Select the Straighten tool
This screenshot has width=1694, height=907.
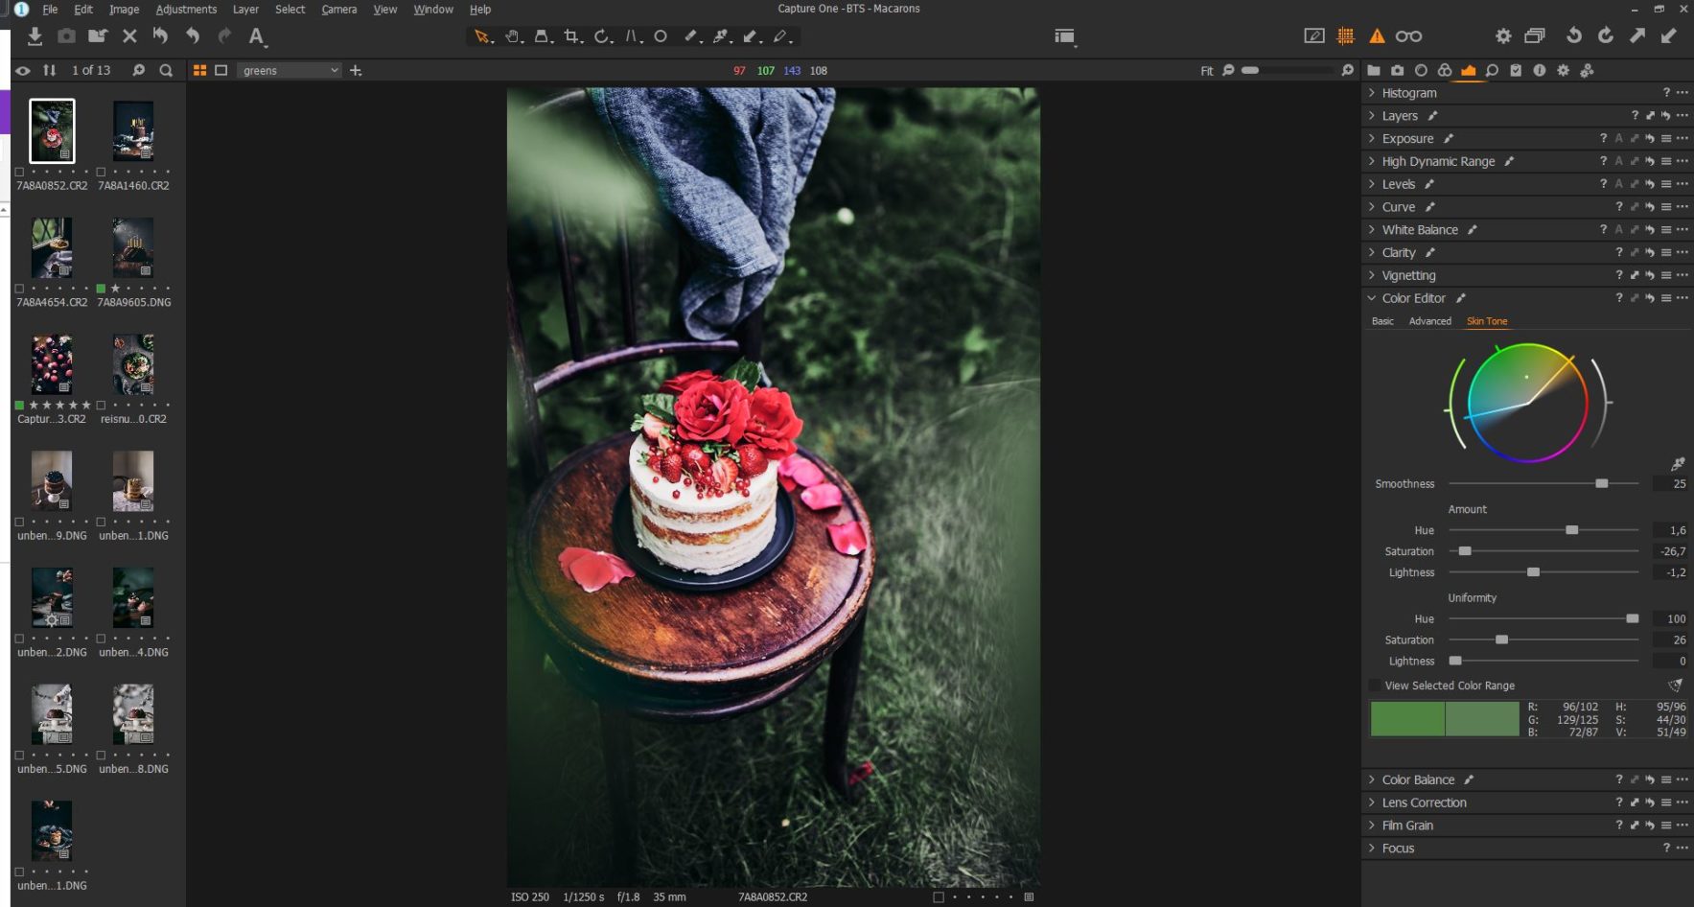tap(633, 36)
